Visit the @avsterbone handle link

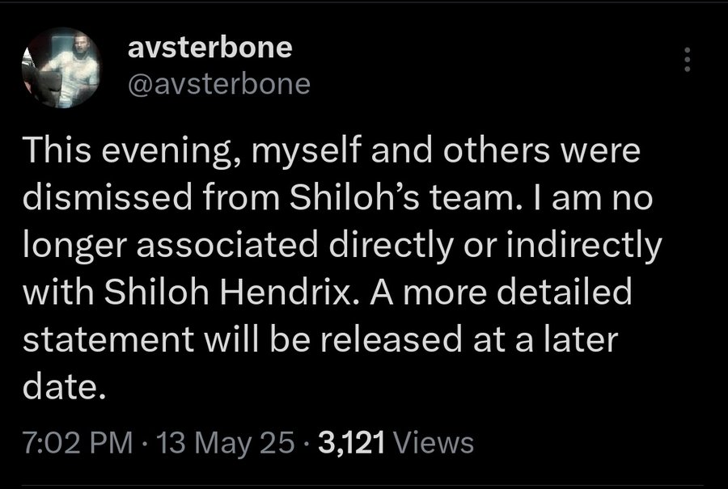[x=218, y=84]
